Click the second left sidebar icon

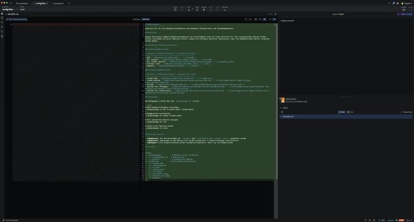pos(2,18)
